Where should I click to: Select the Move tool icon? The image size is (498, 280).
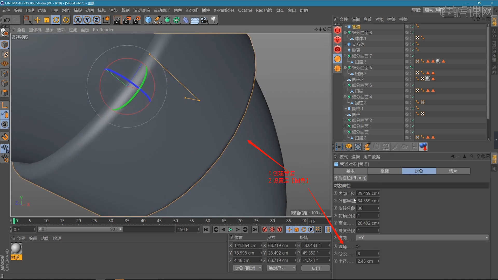point(37,20)
